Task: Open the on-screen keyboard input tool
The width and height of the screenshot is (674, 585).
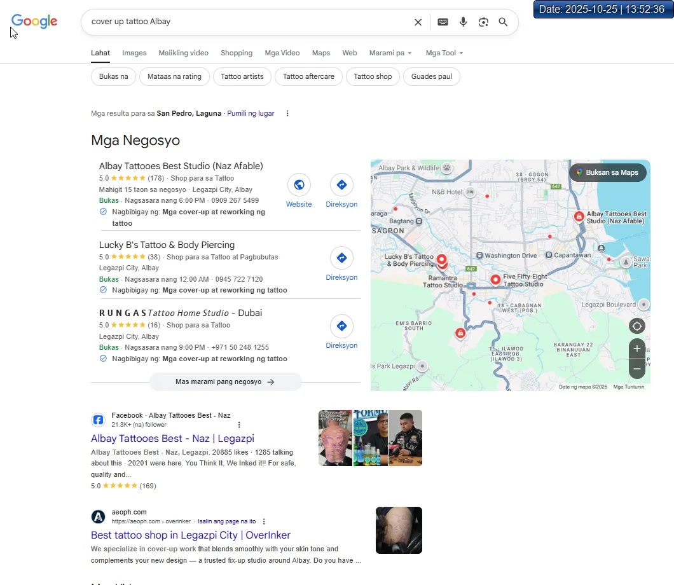Action: coord(443,22)
